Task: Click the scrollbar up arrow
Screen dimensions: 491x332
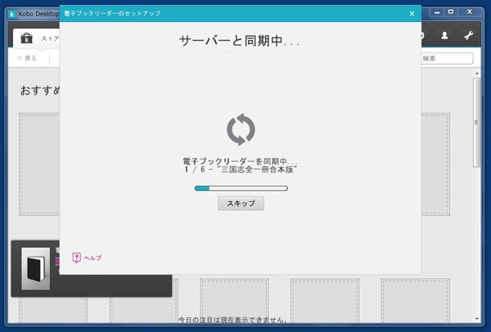Action: point(476,74)
